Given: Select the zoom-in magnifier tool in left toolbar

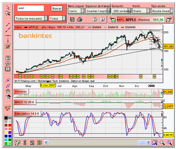Looking at the screenshot, I should click(8, 13).
